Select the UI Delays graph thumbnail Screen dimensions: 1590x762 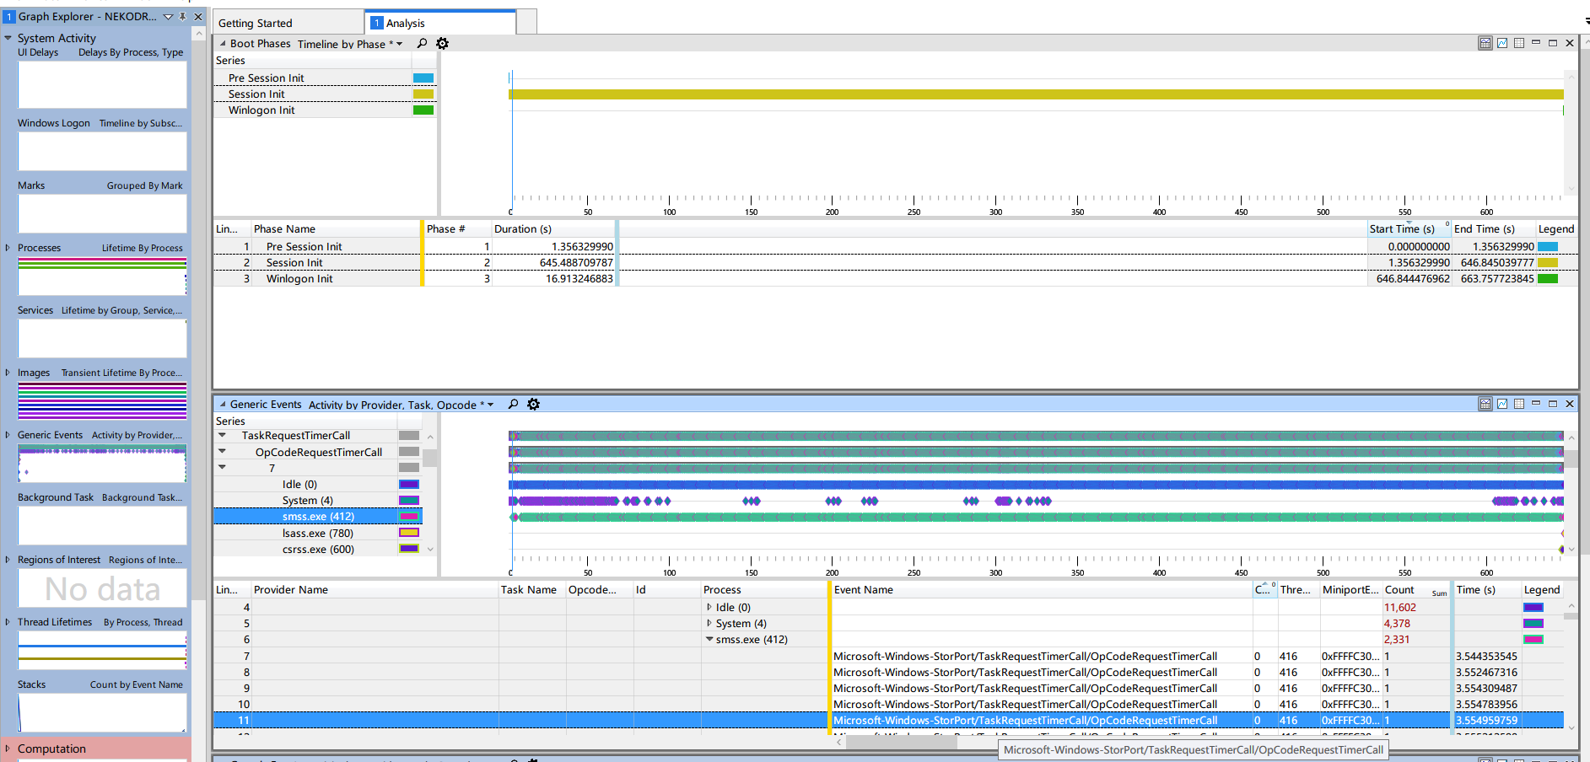coord(102,84)
